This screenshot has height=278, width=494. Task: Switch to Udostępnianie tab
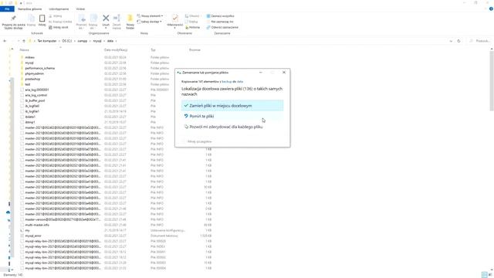(59, 8)
